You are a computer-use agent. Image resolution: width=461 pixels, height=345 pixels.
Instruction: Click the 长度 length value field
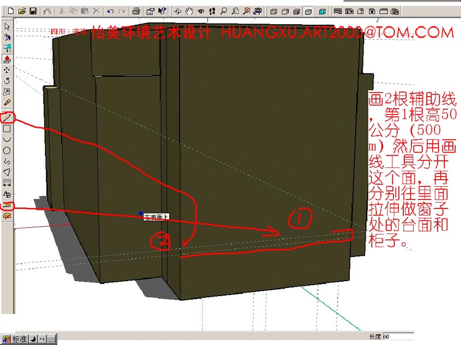398,337
